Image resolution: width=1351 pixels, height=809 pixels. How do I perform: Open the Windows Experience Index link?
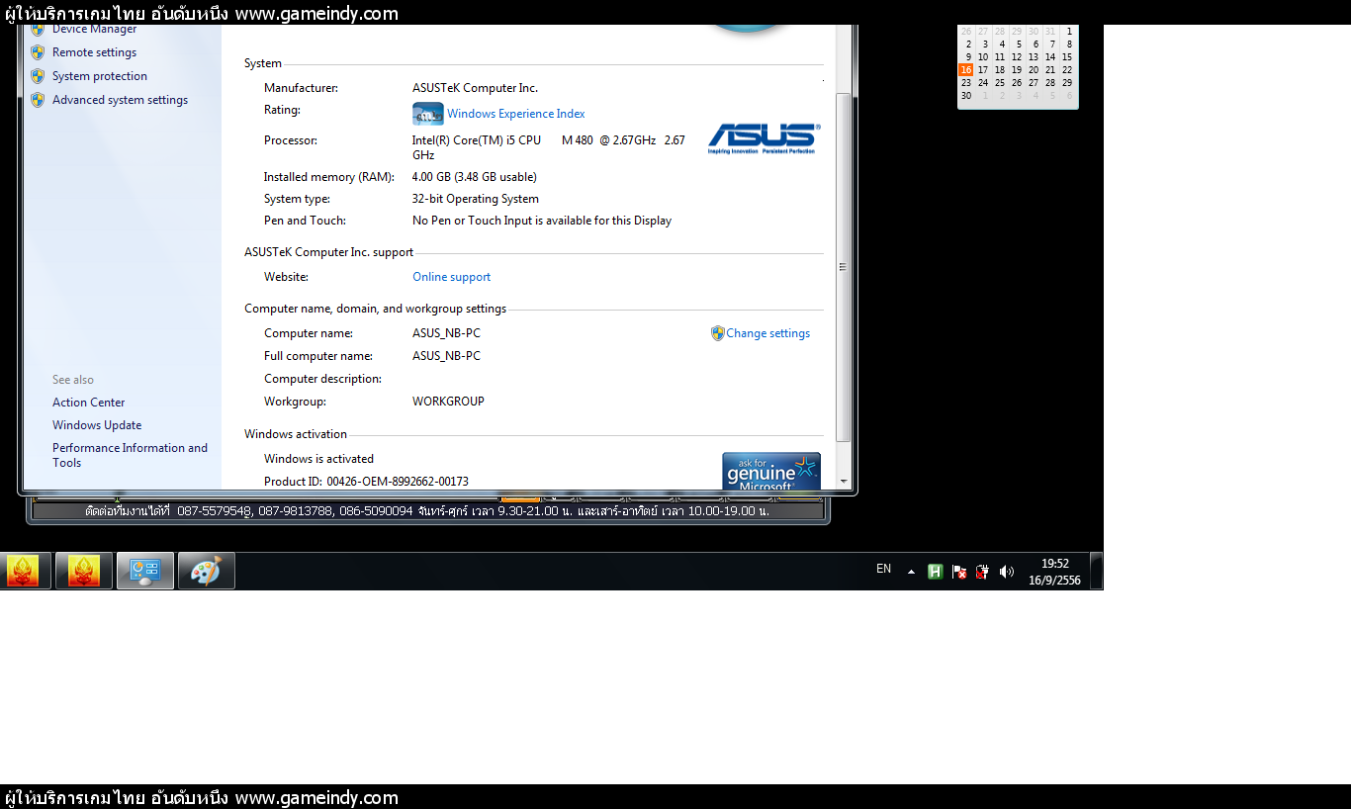(x=515, y=114)
